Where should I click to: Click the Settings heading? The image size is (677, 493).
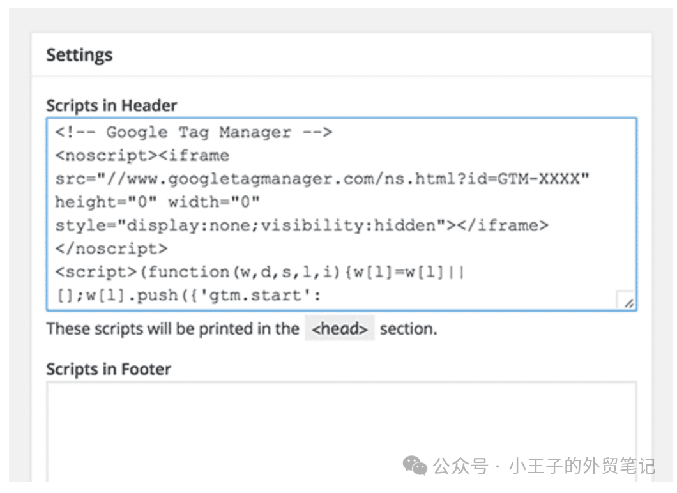tap(79, 56)
